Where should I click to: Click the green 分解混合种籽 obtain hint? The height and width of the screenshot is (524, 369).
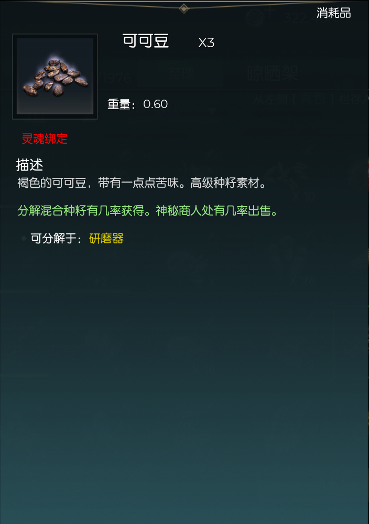(81, 211)
